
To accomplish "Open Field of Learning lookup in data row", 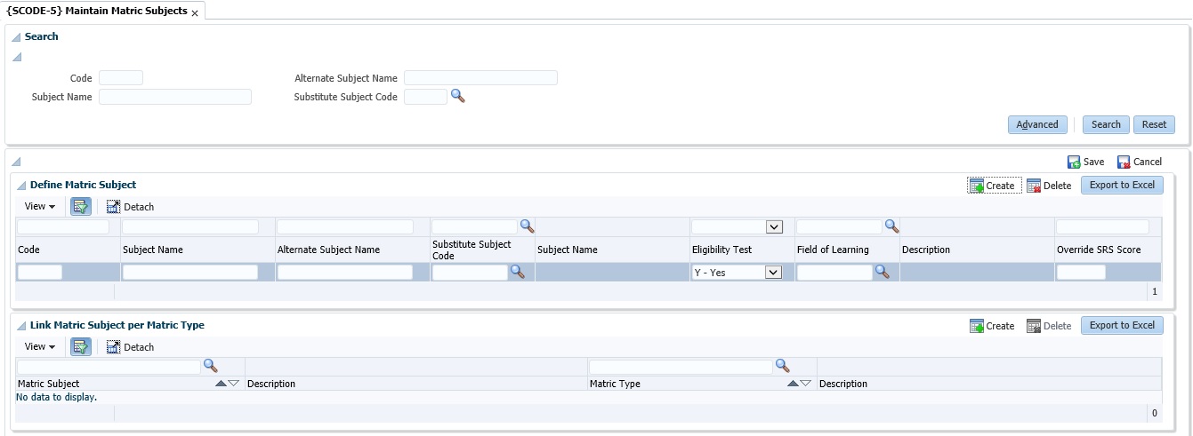I will pos(883,272).
